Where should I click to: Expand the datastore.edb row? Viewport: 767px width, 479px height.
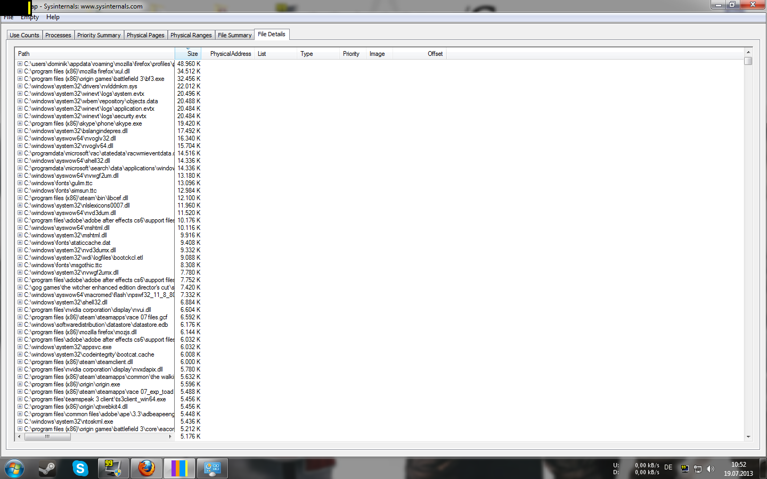pos(20,324)
